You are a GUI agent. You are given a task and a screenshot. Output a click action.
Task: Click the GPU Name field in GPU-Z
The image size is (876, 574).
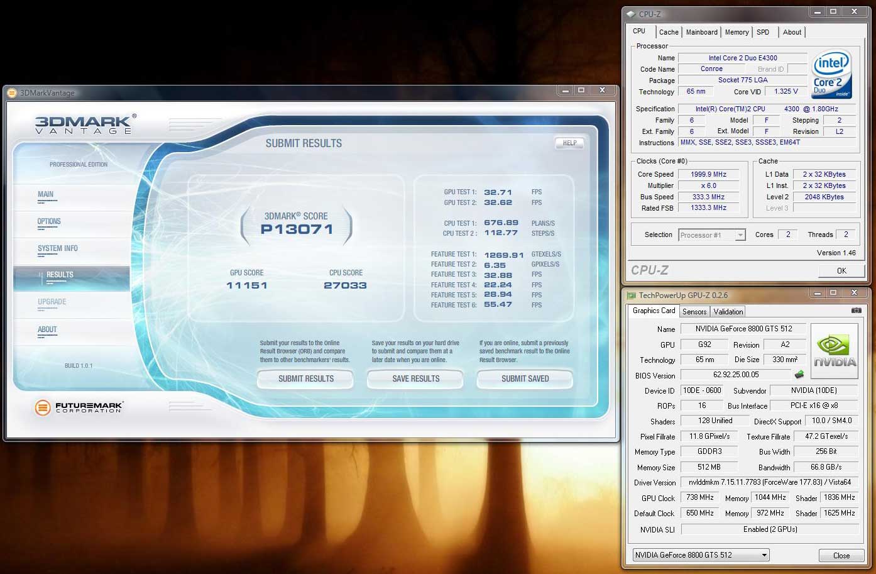[743, 329]
